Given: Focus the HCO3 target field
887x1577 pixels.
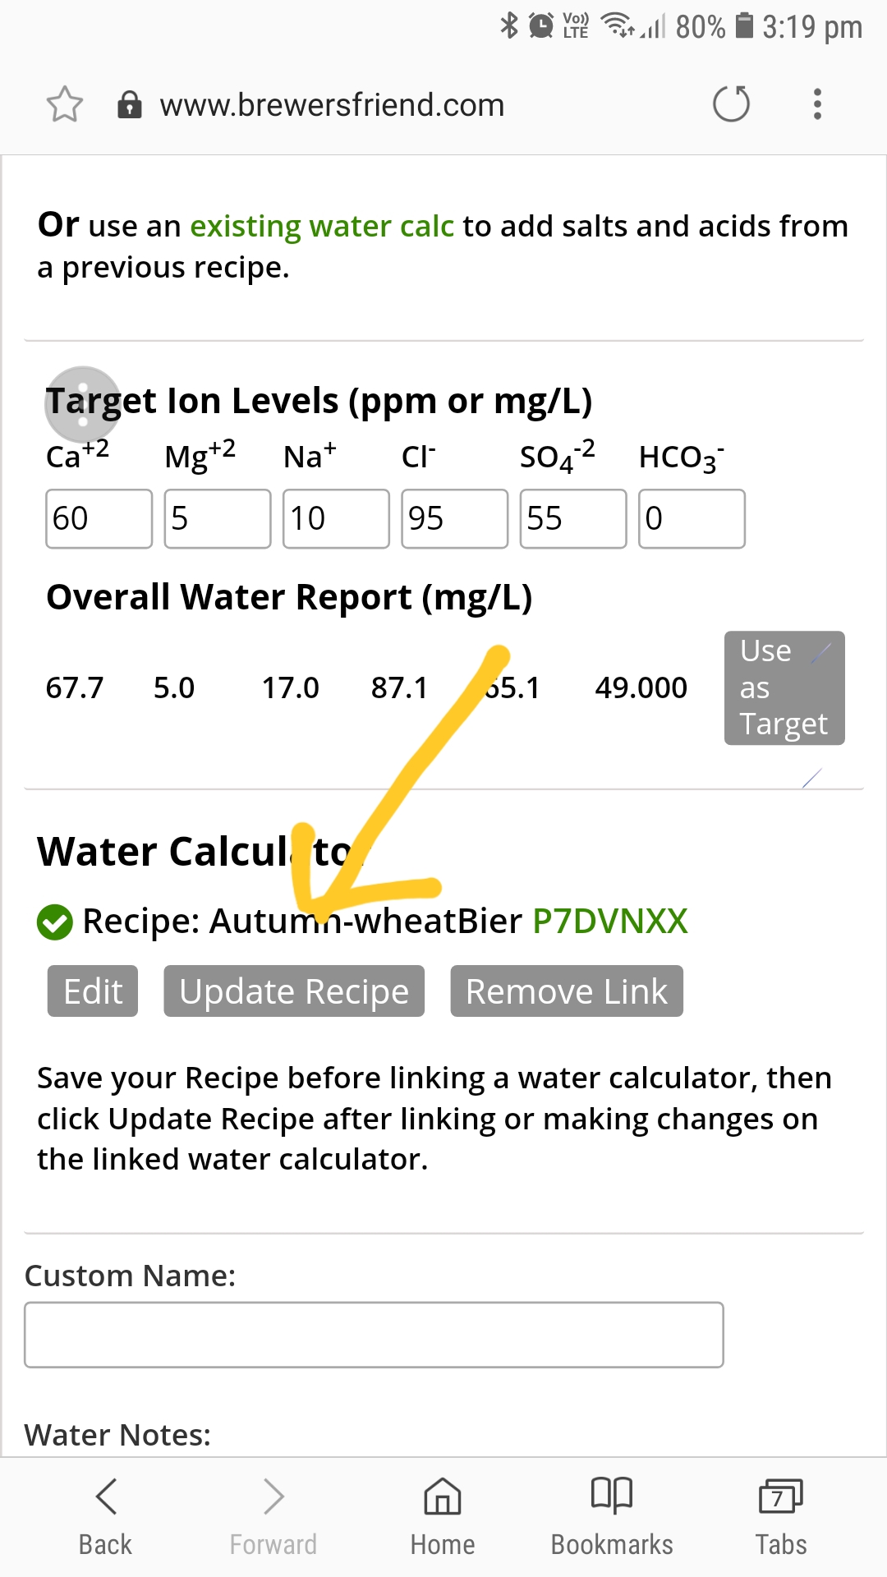Looking at the screenshot, I should click(692, 518).
